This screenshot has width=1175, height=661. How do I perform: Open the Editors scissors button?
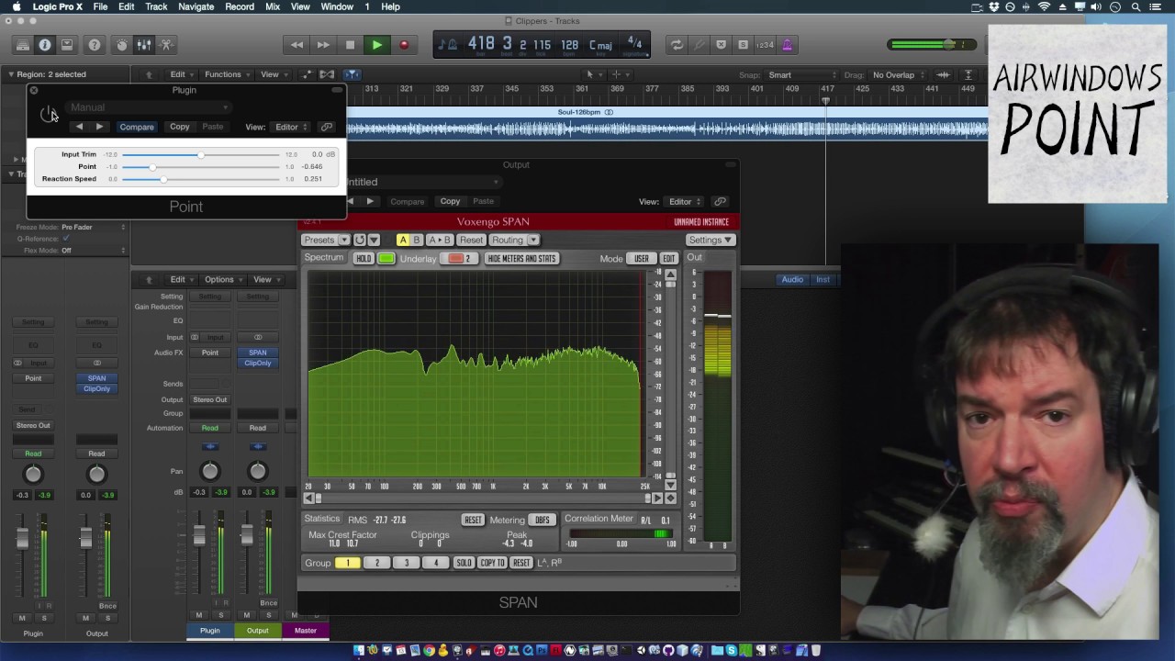tap(166, 45)
